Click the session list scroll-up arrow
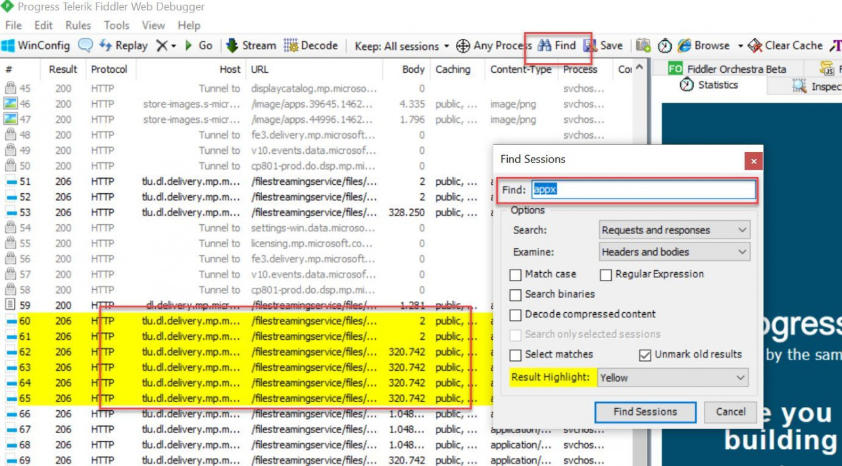The height and width of the screenshot is (466, 842). click(x=641, y=68)
